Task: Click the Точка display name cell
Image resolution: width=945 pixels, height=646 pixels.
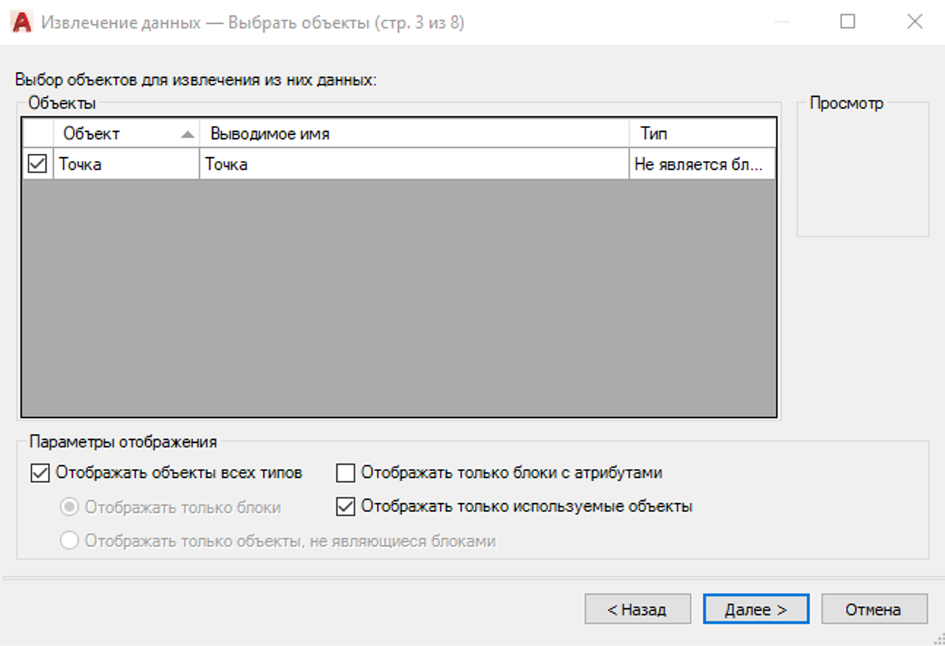Action: point(414,165)
